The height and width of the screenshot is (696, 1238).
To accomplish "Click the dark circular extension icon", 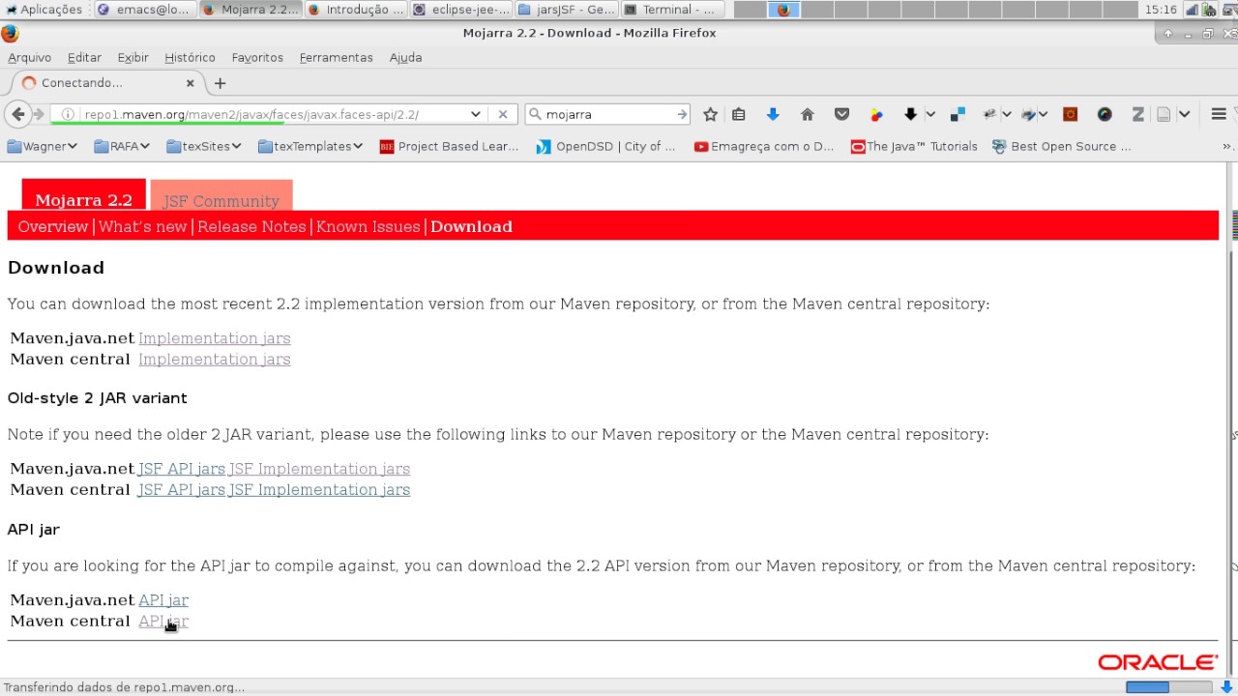I will pos(1105,114).
